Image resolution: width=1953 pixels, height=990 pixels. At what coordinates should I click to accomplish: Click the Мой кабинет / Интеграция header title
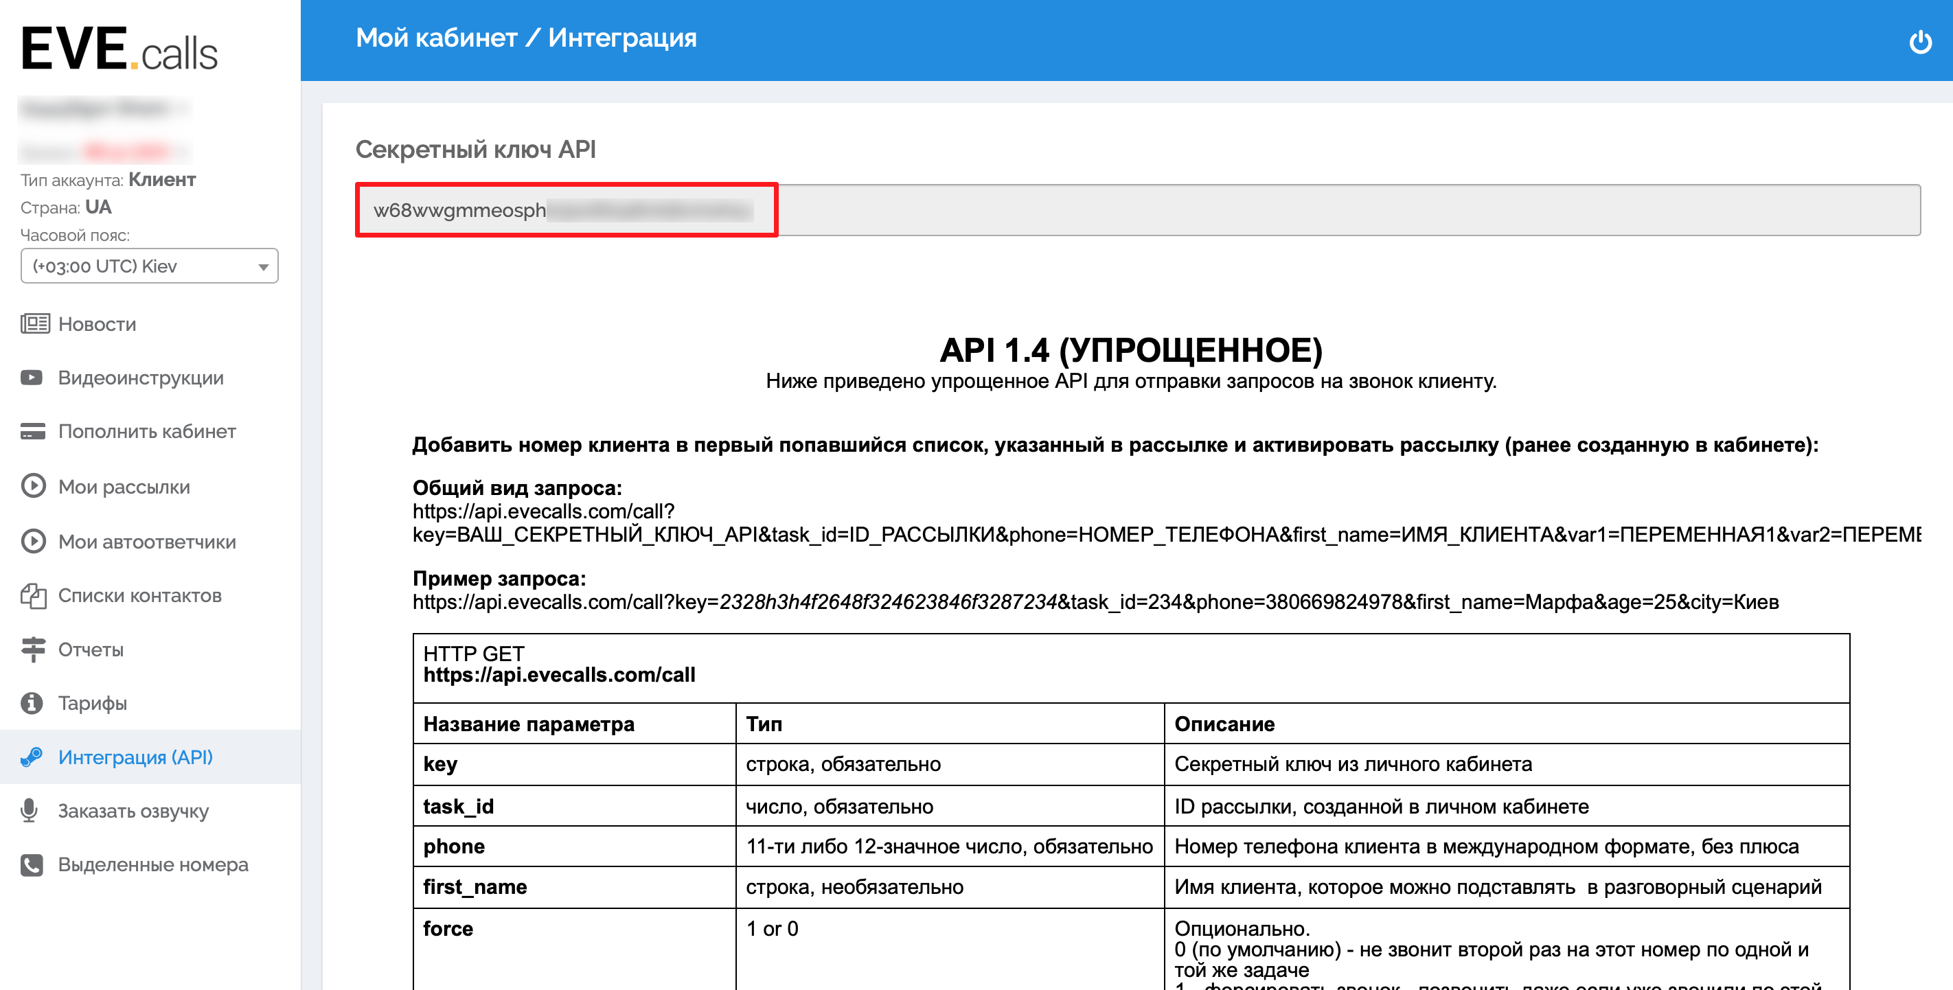(526, 38)
